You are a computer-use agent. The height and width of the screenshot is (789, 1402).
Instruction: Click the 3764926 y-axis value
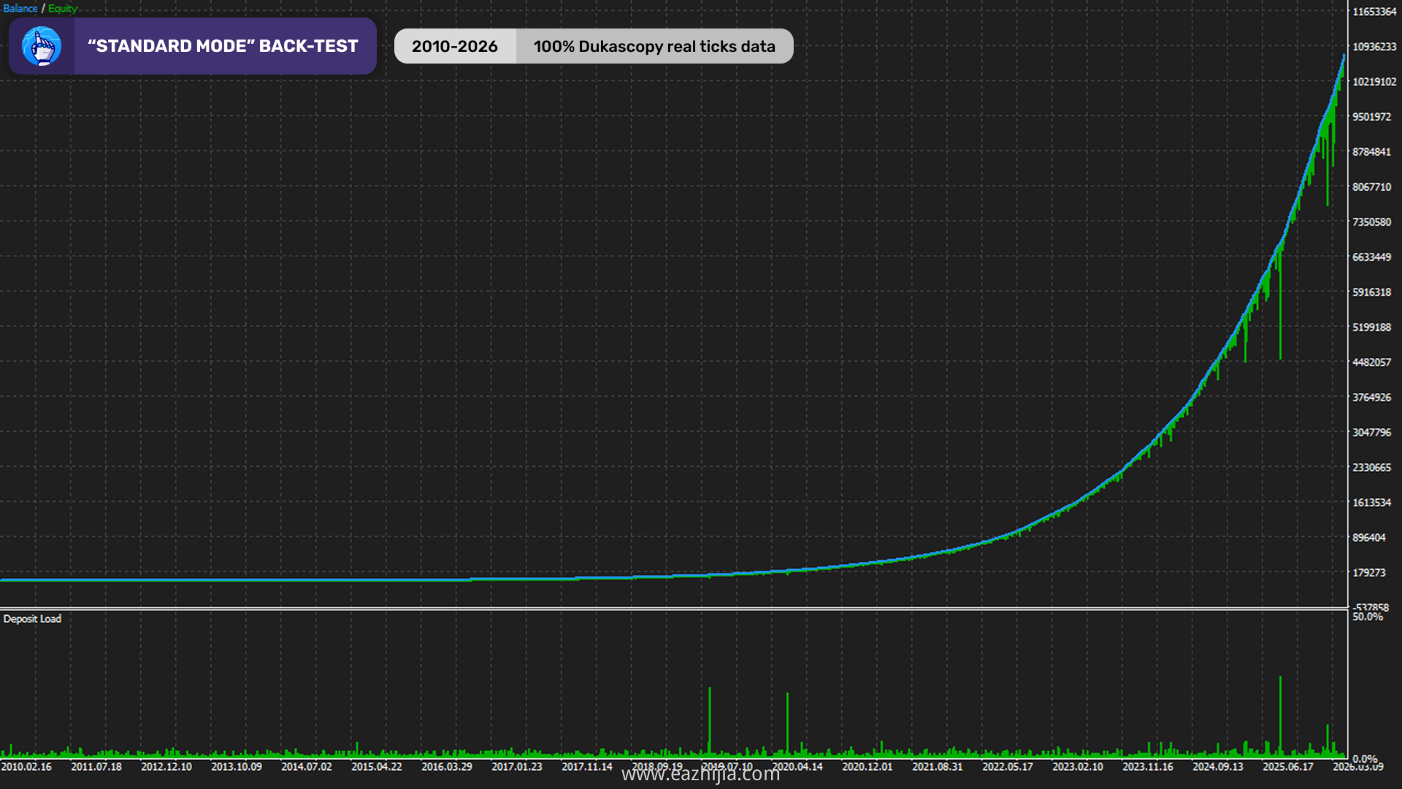click(x=1372, y=397)
